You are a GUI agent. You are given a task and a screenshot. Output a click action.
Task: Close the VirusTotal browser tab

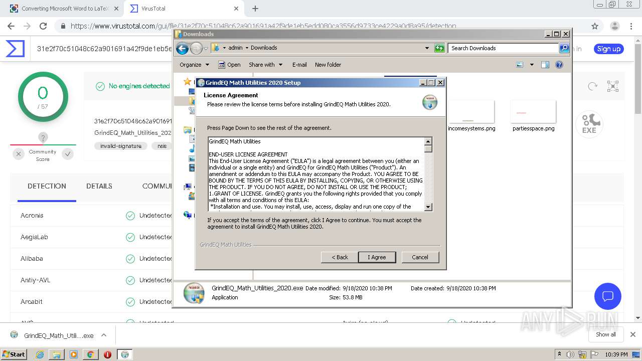pos(236,9)
